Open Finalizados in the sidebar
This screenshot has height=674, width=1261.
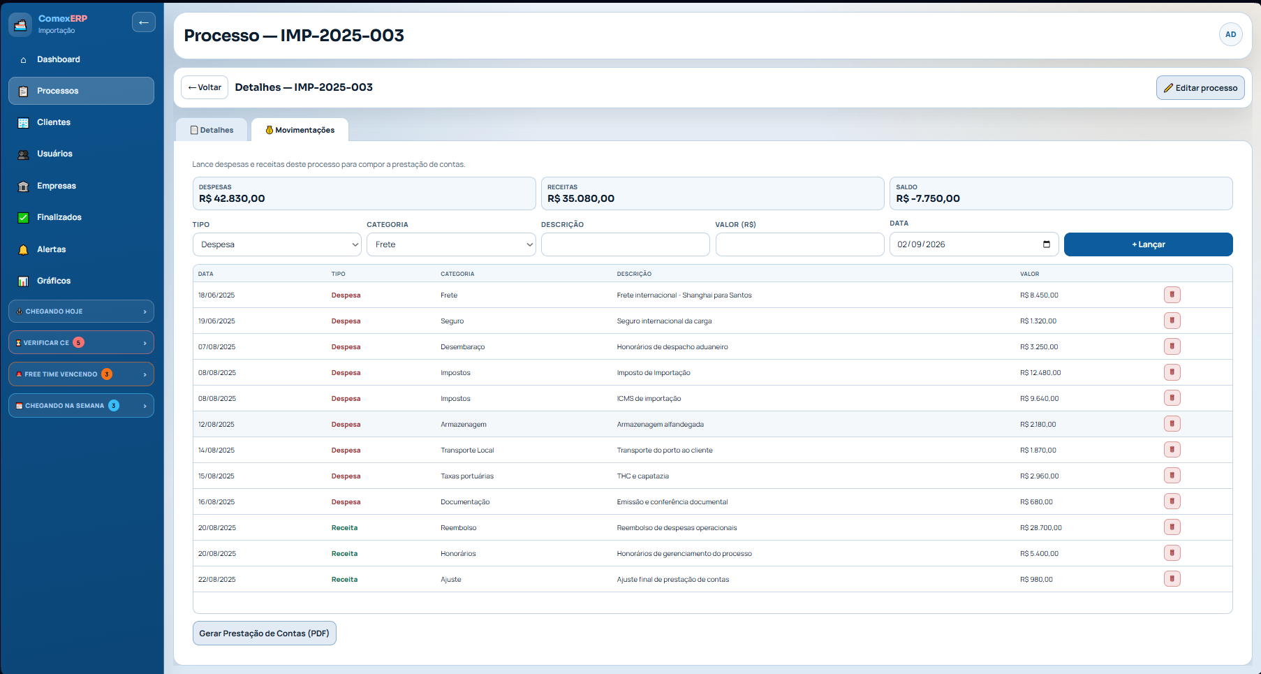(81, 217)
